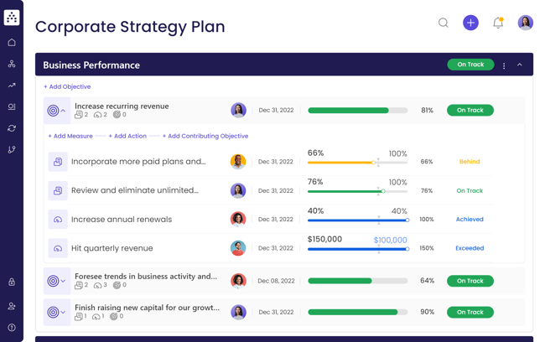This screenshot has height=342, width=545.
Task: Click the search magnifier icon
Action: point(443,23)
